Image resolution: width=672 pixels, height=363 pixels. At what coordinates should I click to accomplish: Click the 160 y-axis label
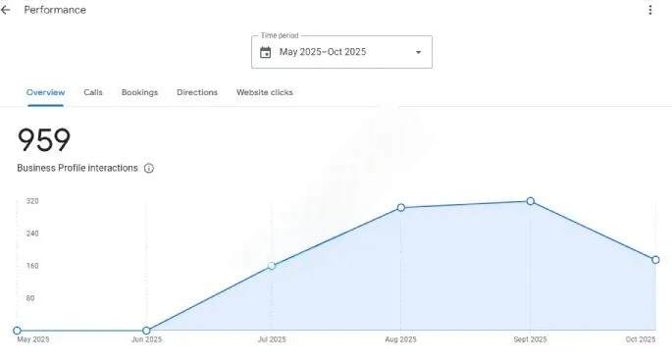coord(32,266)
